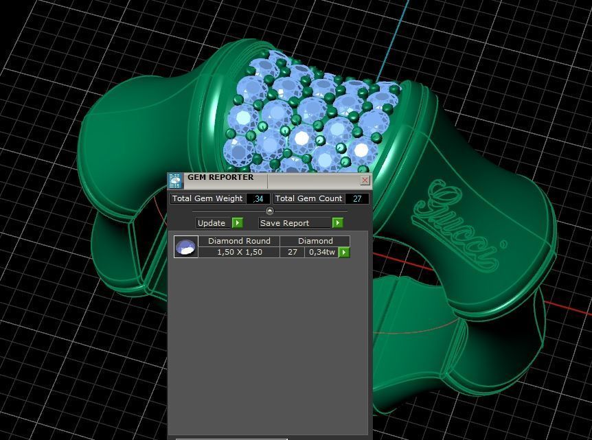The image size is (592, 440).
Task: Click green arrow next to Save Report
Action: point(337,223)
